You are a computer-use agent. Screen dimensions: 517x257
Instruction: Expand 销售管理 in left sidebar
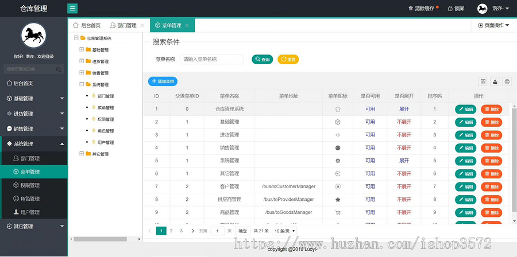coord(34,128)
